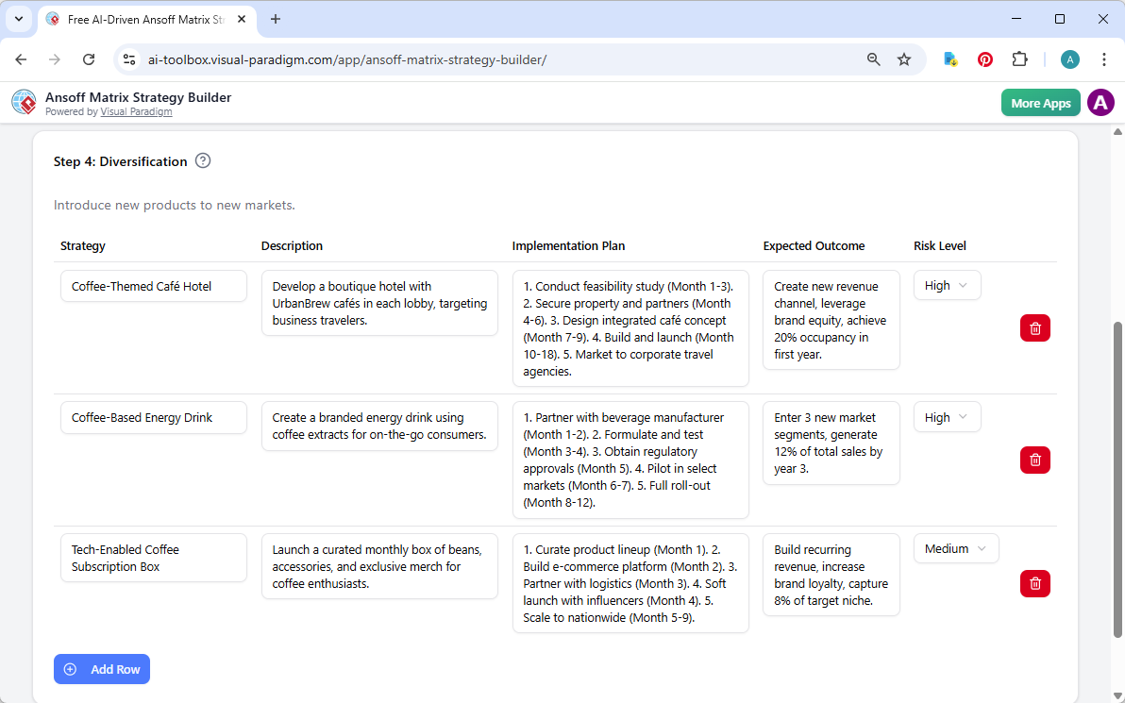Click the More Apps button

(x=1040, y=102)
